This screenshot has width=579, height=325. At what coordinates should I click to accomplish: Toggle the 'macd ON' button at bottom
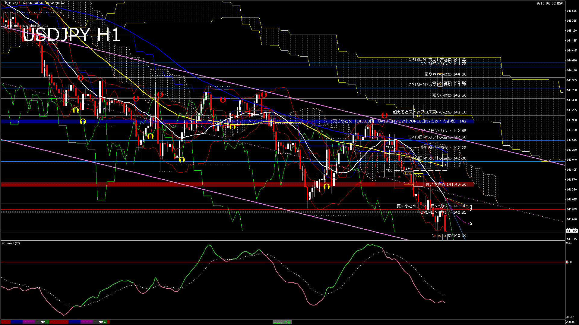pos(282,322)
